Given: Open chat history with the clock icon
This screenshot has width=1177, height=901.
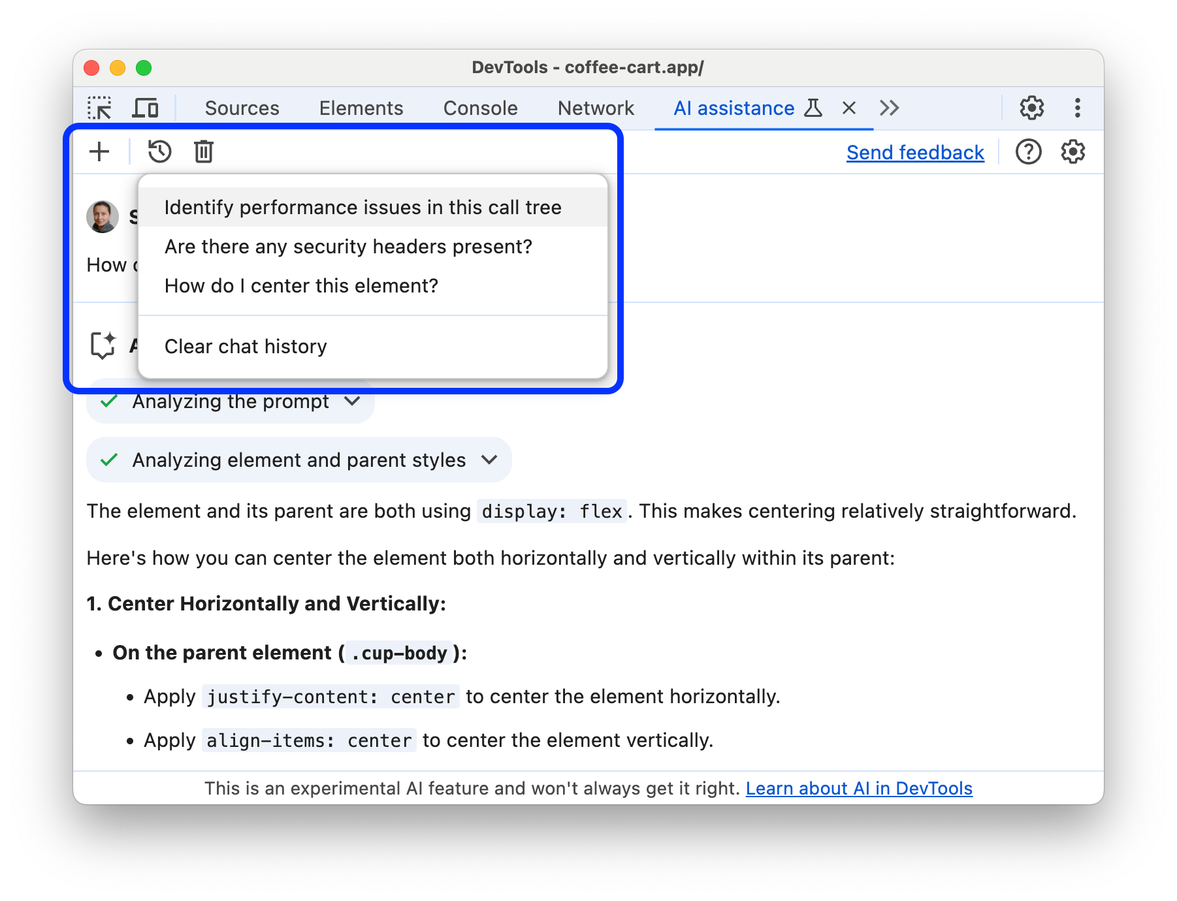Looking at the screenshot, I should click(159, 151).
